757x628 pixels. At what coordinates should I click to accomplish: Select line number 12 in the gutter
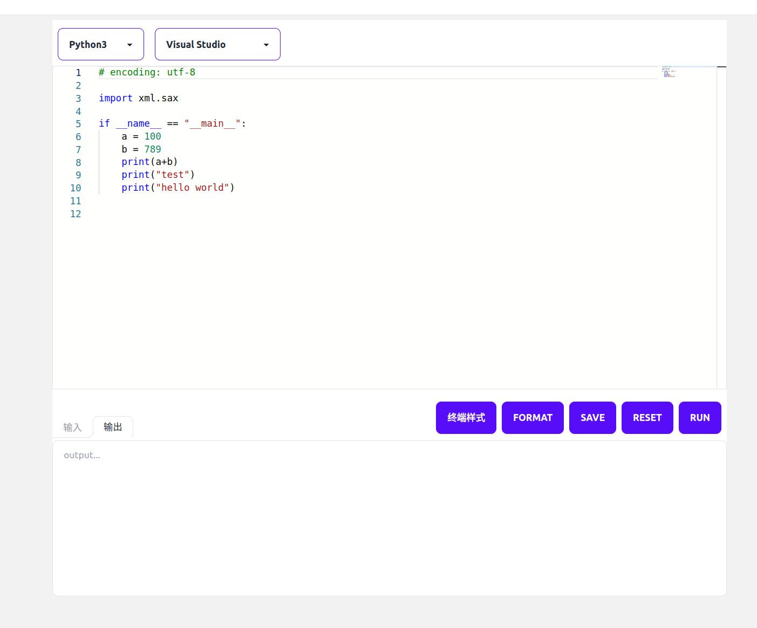click(76, 214)
